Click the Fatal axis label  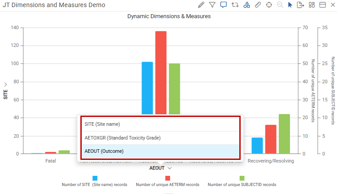pos(51,161)
